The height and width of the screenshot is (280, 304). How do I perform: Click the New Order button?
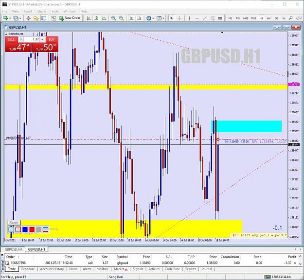[x=70, y=18]
